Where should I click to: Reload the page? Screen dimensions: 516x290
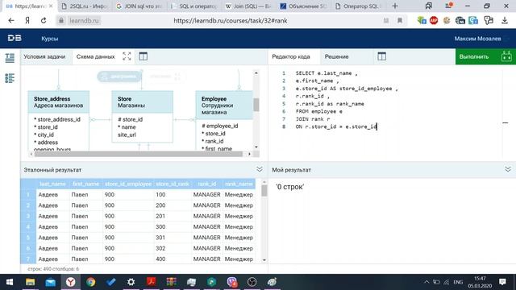pos(44,20)
